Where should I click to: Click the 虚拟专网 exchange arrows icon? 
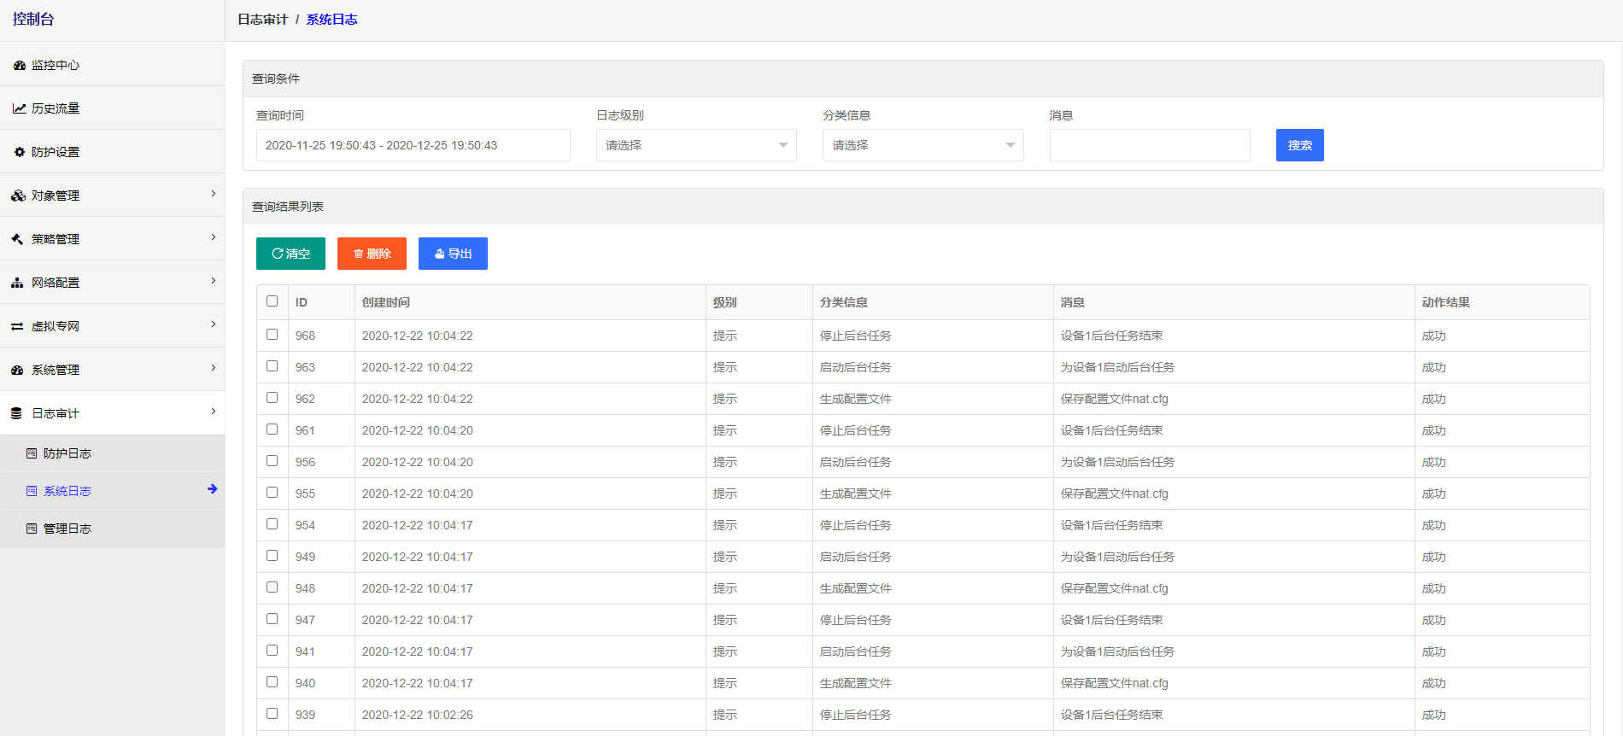17,326
